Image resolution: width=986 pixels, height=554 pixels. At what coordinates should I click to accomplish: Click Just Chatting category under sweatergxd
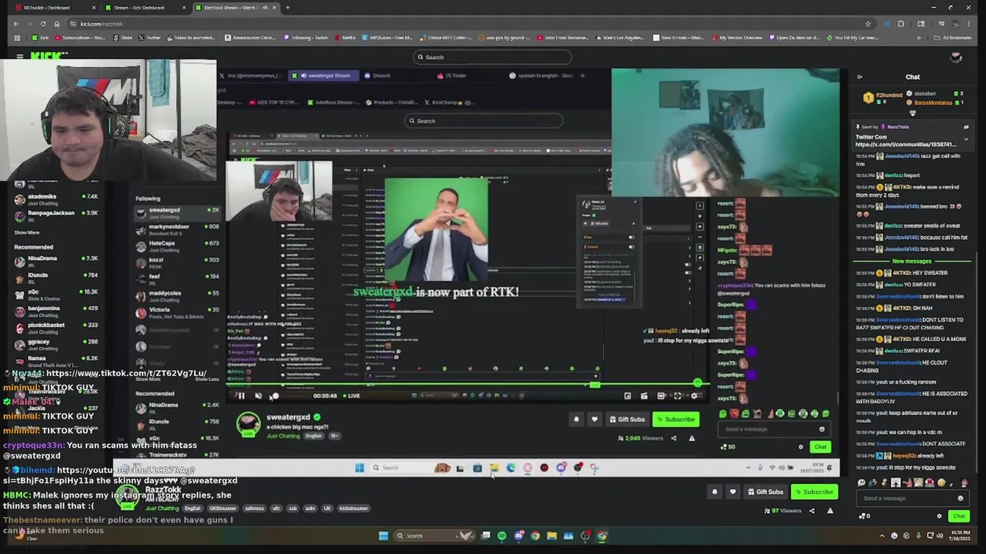pyautogui.click(x=283, y=436)
